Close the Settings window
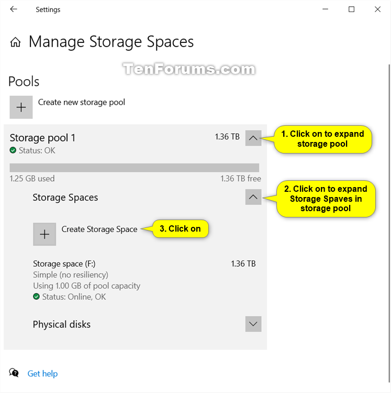The image size is (391, 393). point(377,9)
